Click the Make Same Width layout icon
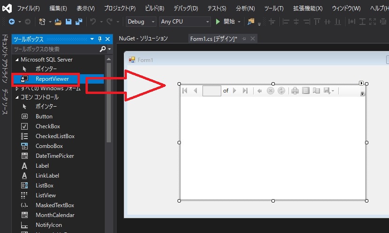Image resolution: width=389 pixels, height=233 pixels. (351, 22)
